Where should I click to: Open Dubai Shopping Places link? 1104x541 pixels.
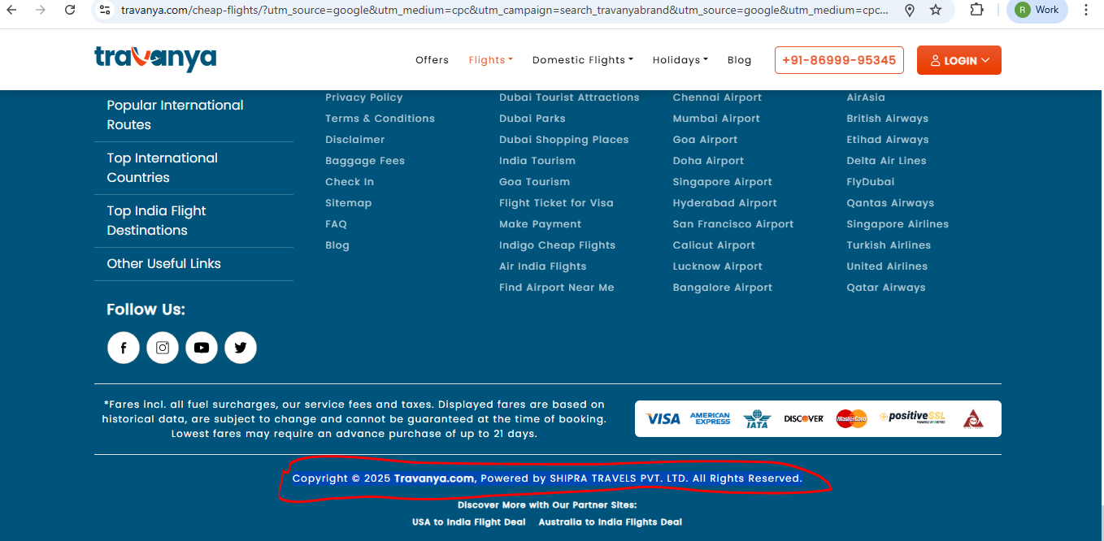(x=563, y=140)
